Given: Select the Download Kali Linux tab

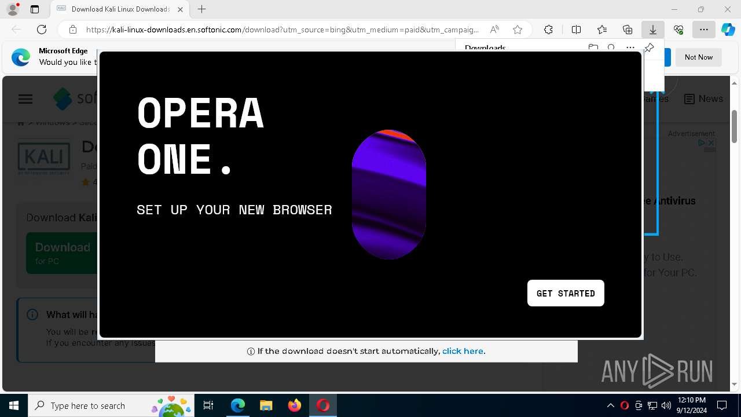Looking at the screenshot, I should point(120,9).
